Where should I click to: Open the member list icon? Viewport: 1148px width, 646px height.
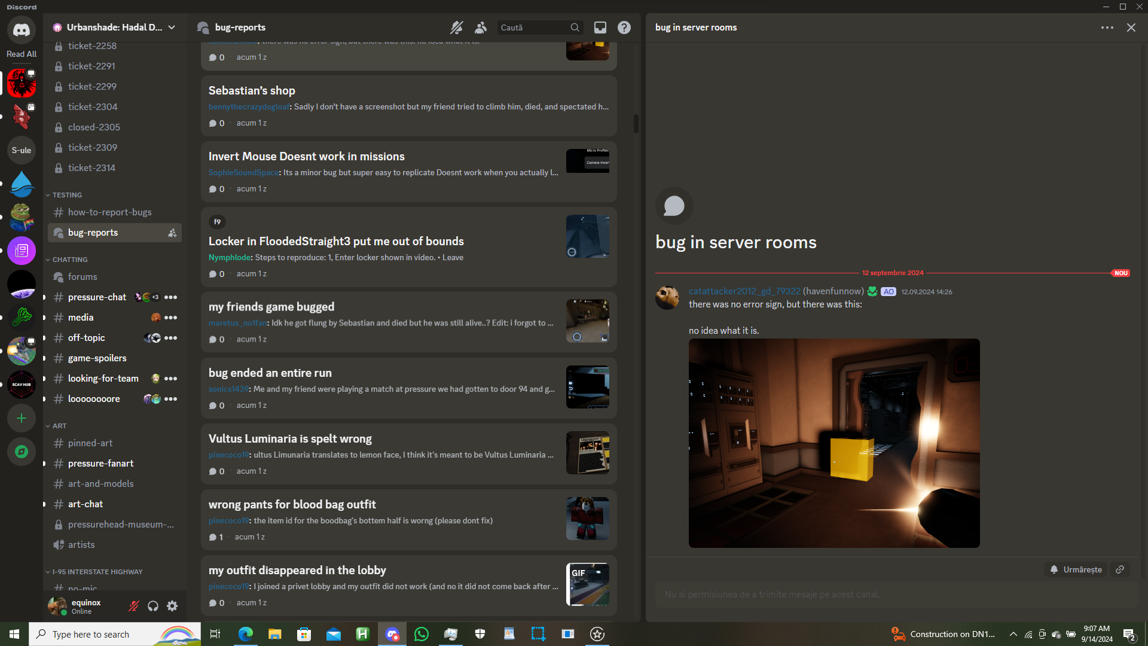[x=481, y=28]
